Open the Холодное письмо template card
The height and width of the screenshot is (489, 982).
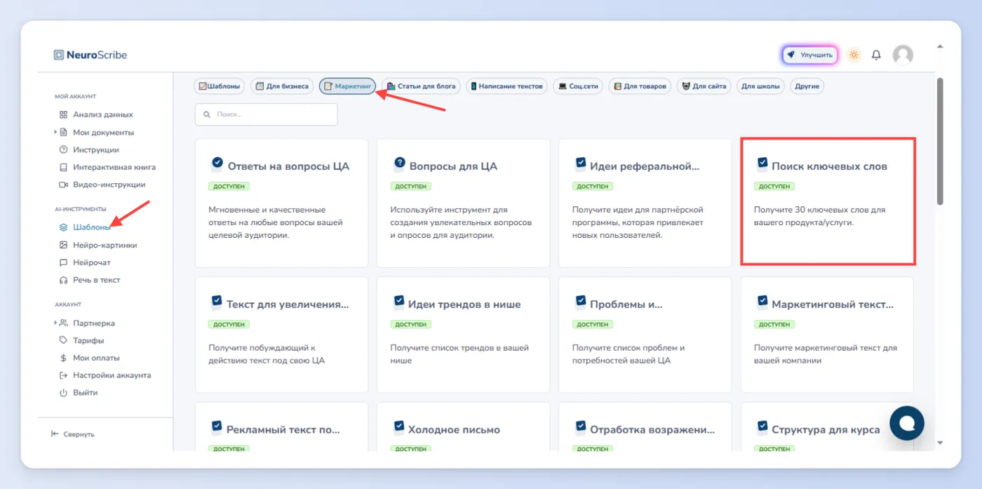point(463,427)
